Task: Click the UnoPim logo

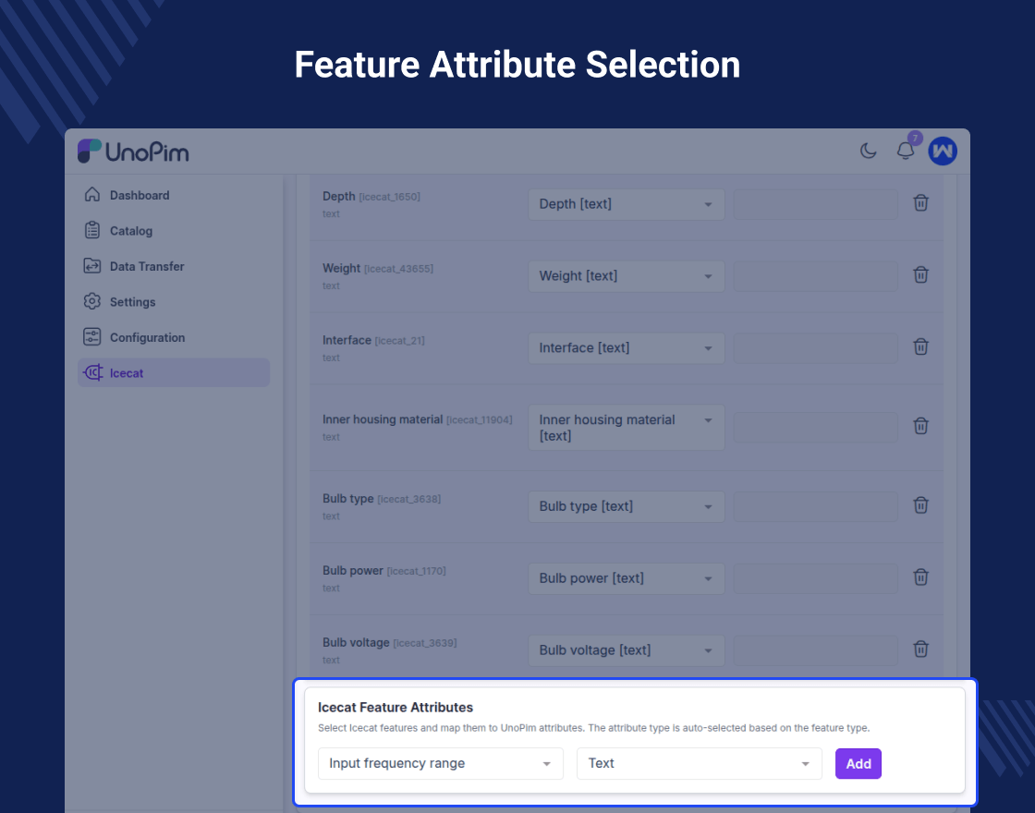Action: pos(133,152)
